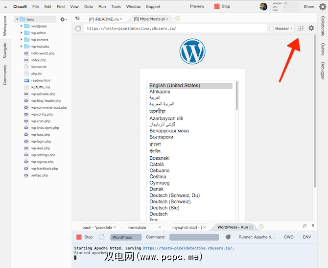The width and height of the screenshot is (328, 268).
Task: Open Runner: Apache selector
Action: [x=257, y=237]
